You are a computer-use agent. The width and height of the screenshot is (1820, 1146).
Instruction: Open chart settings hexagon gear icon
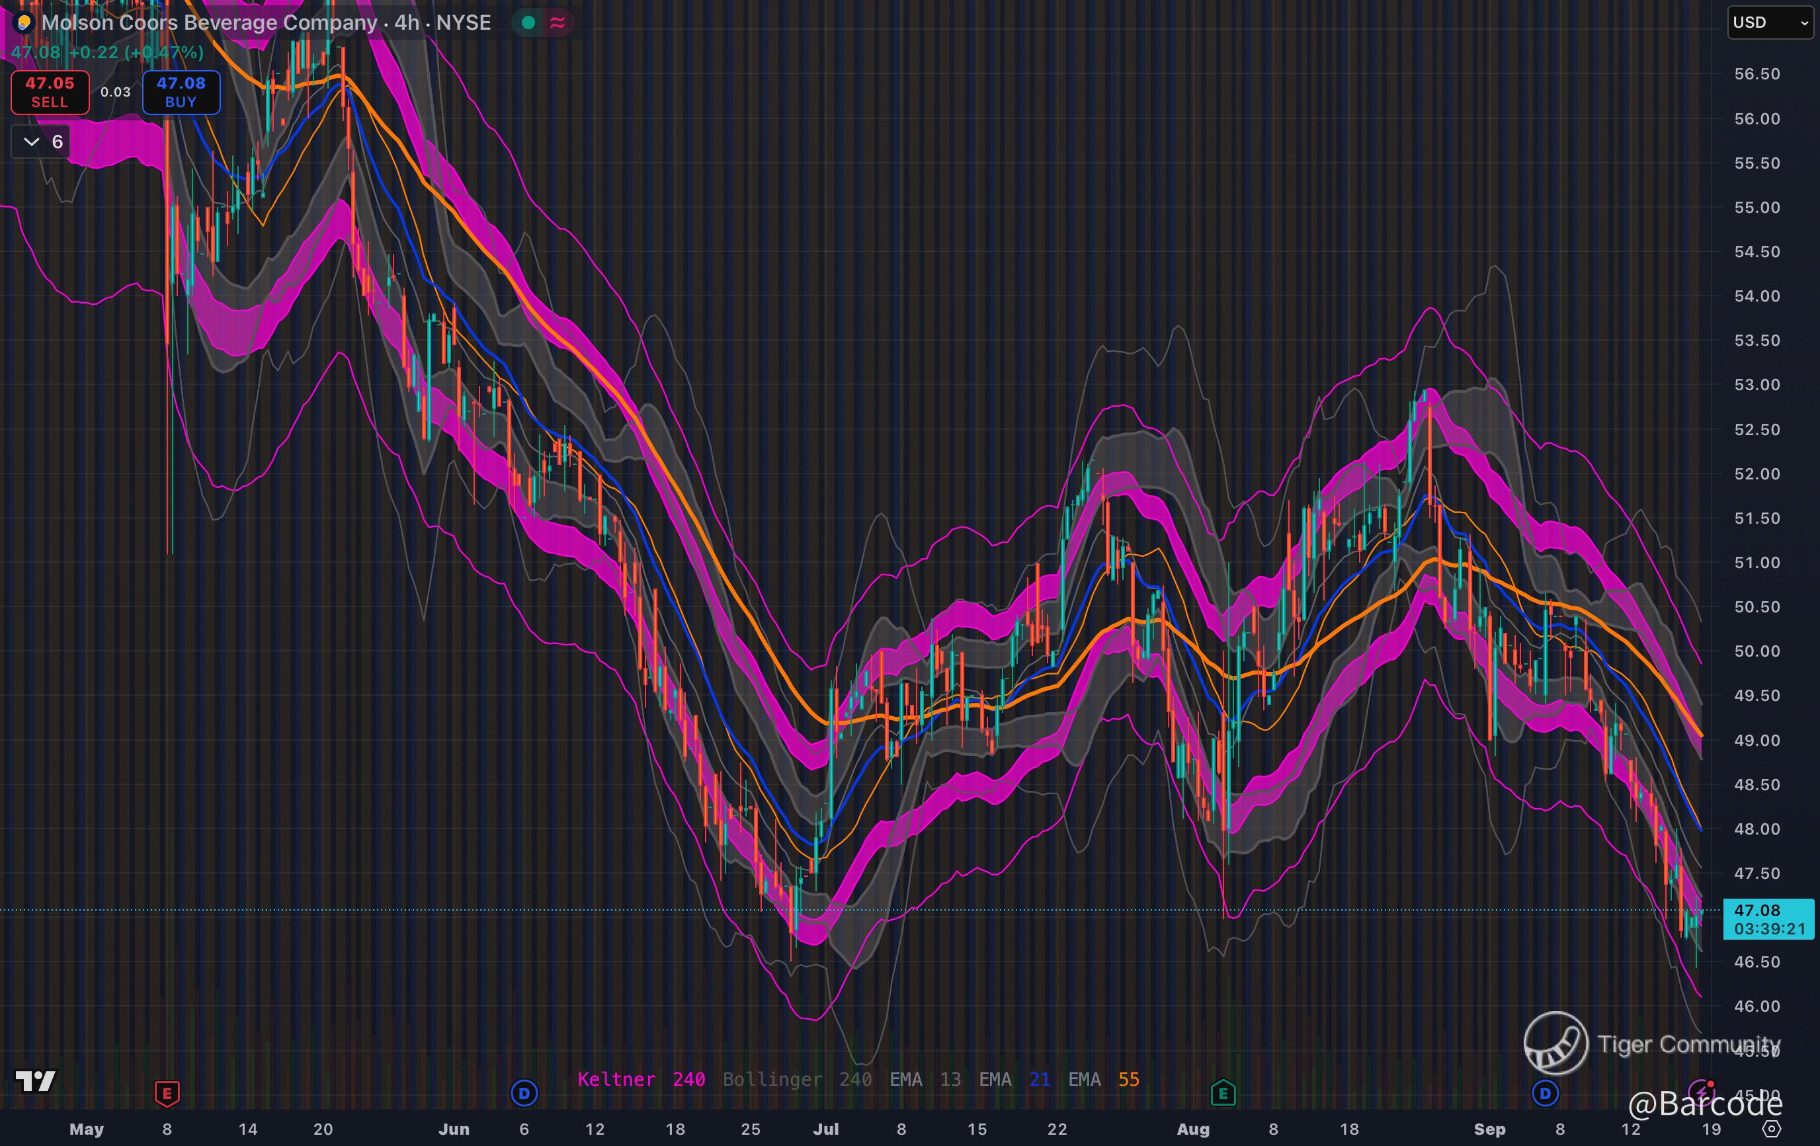(x=1772, y=1129)
